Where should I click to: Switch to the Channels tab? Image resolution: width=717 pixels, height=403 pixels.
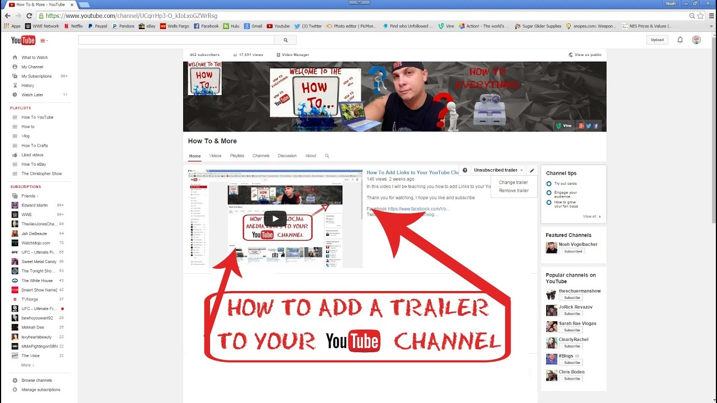coord(261,156)
